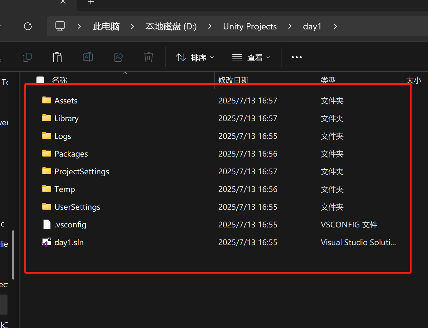Open the 排序 sort dropdown
The image size is (428, 328).
[195, 57]
